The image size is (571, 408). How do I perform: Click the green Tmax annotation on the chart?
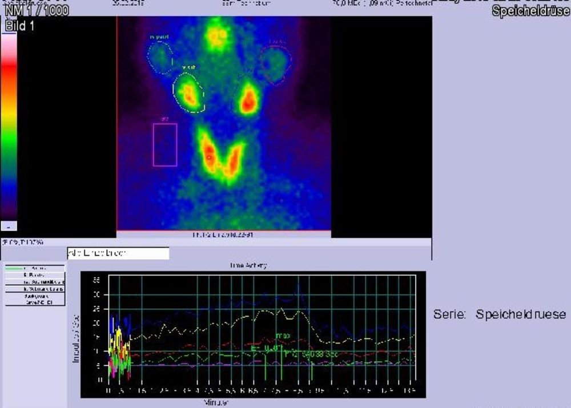coord(283,336)
